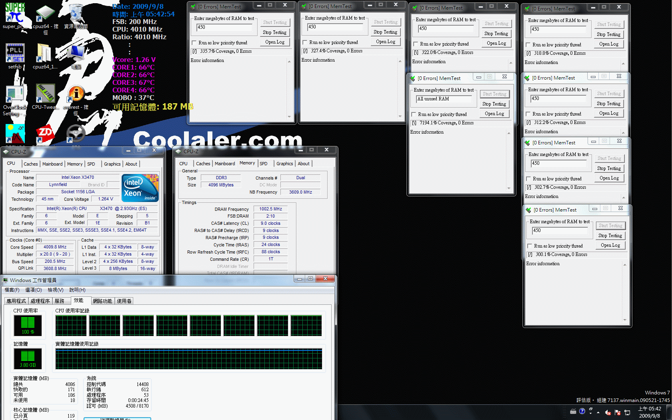Click the error list scroll up arrow in 327.4% MemTest
672x420 pixels.
(400, 61)
